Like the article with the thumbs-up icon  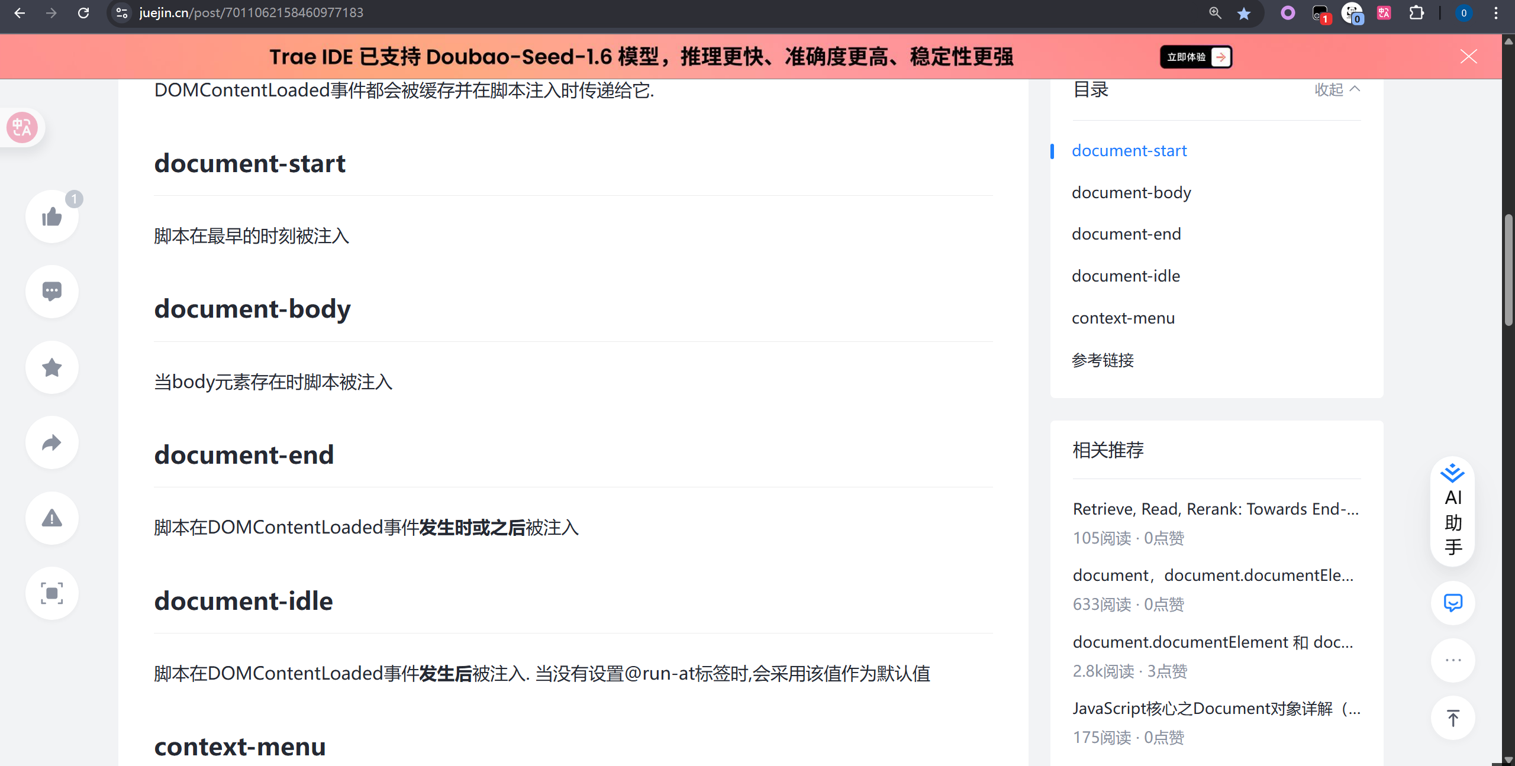click(x=52, y=216)
